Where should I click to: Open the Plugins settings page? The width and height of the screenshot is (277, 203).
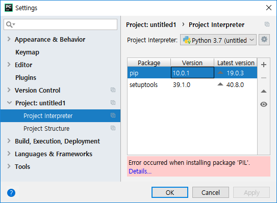click(26, 77)
